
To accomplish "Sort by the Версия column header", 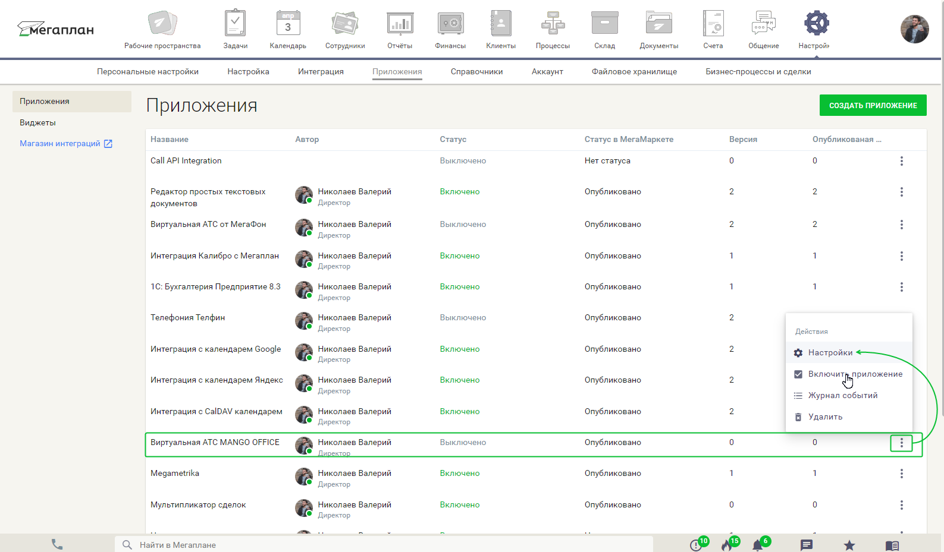I will click(743, 139).
